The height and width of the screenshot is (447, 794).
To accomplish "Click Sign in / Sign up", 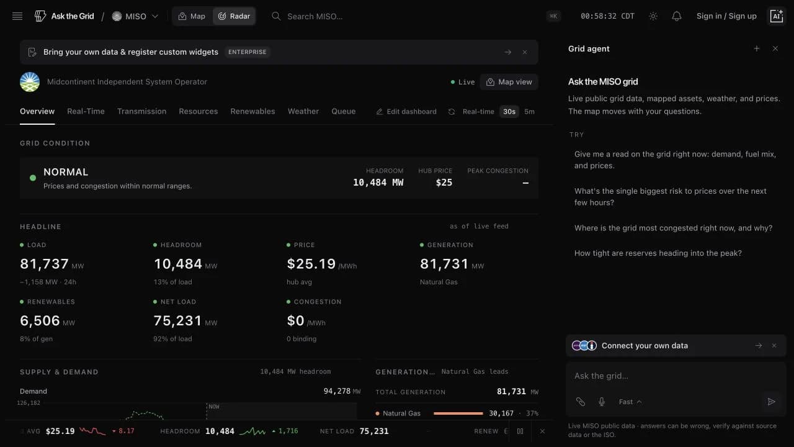I will (x=726, y=16).
